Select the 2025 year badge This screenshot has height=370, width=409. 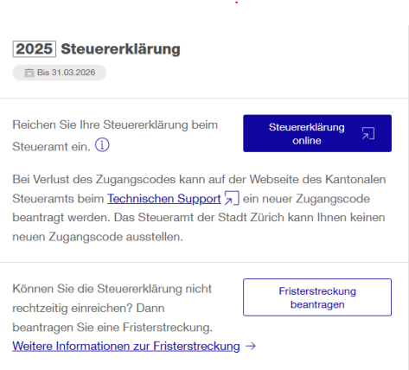tap(34, 49)
